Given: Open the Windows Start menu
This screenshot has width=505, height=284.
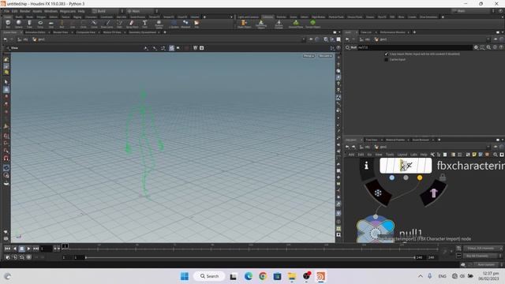Looking at the screenshot, I should 185,276.
